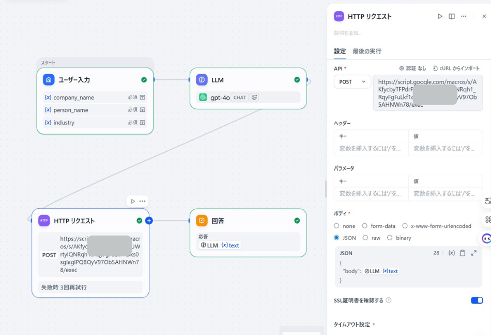This screenshot has height=335, width=491.
Task: Insert variable using the JSON editor {x} icon
Action: tap(451, 253)
